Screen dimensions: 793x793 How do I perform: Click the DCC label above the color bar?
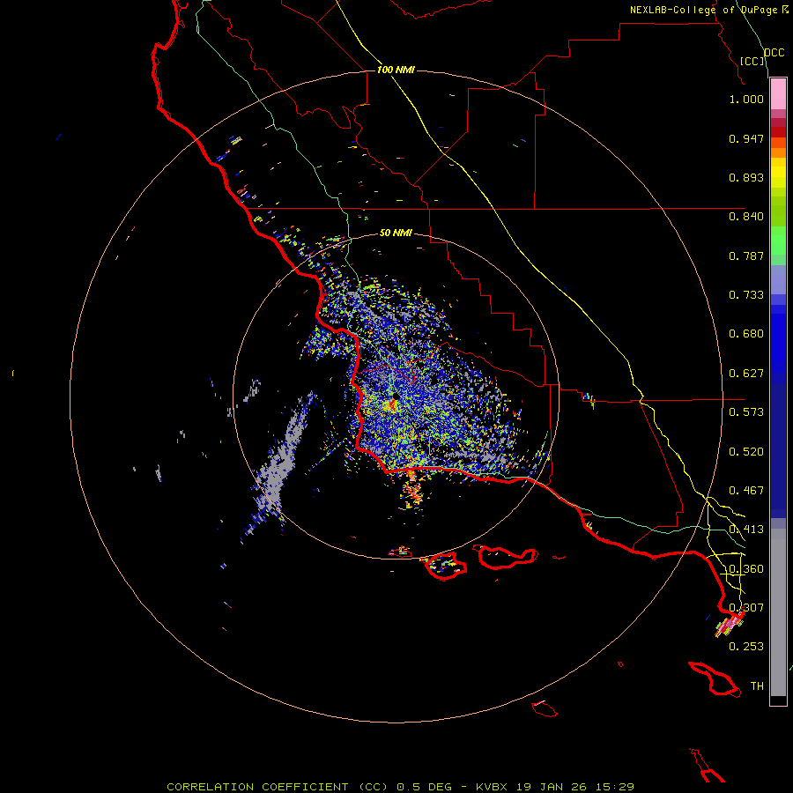[x=774, y=53]
